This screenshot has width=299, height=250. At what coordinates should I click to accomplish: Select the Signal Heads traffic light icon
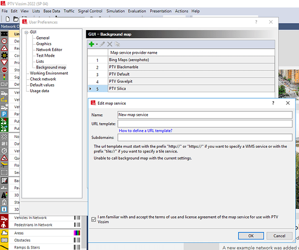pos(4,77)
